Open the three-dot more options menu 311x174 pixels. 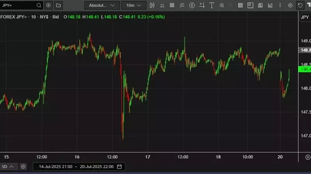(280, 5)
